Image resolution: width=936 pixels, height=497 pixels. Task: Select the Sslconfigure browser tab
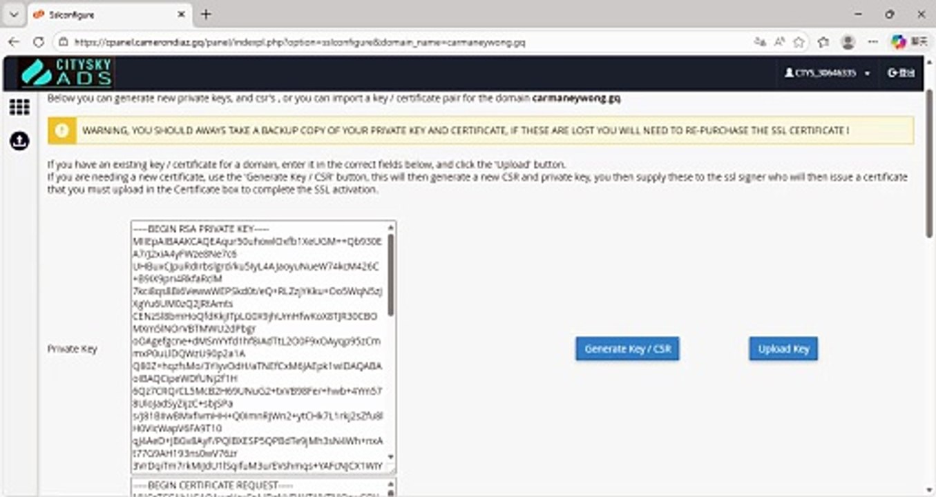[109, 14]
